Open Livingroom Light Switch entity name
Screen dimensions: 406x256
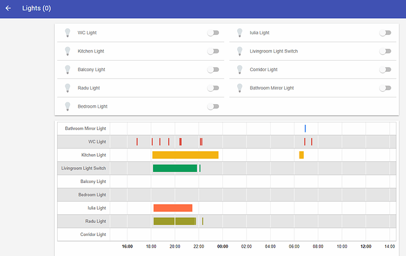(x=274, y=51)
